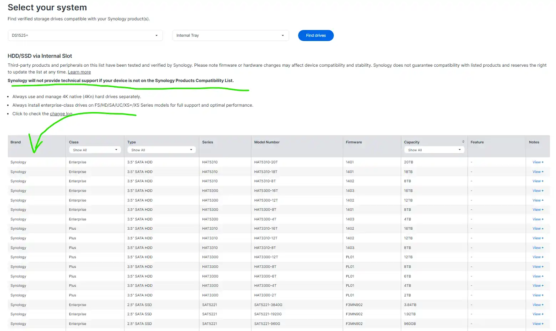Click the bold technical support warning text
556x331 pixels.
[121, 81]
